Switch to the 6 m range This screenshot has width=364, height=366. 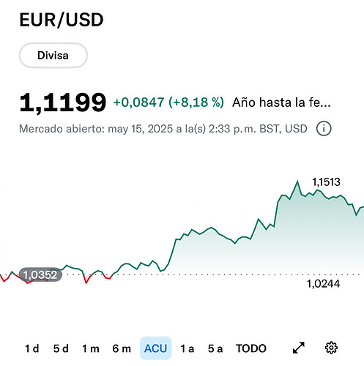(122, 348)
